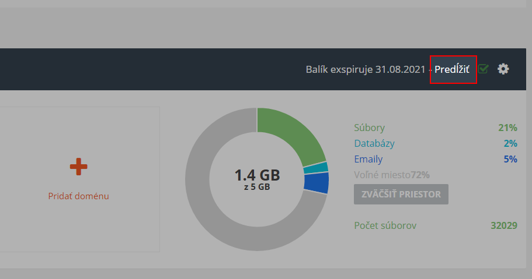Image resolution: width=532 pixels, height=279 pixels.
Task: Toggle the green checkmark box in header
Action: point(484,69)
